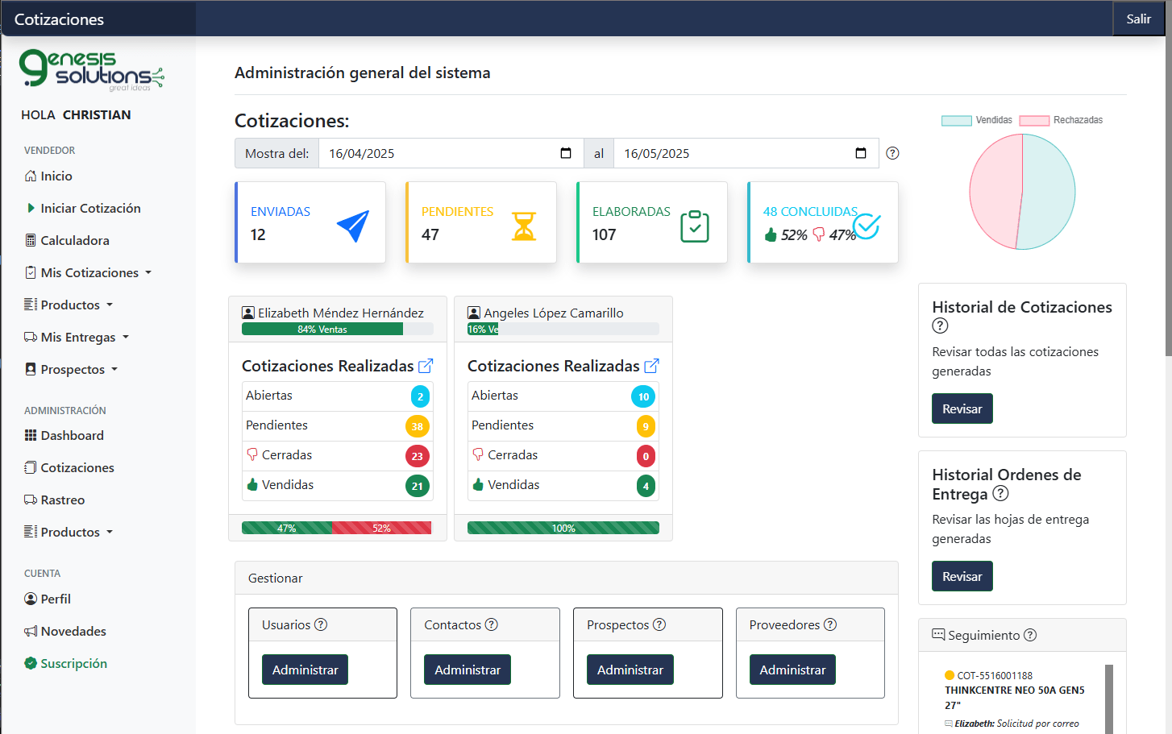Click Administrar under Usuarios

click(305, 670)
